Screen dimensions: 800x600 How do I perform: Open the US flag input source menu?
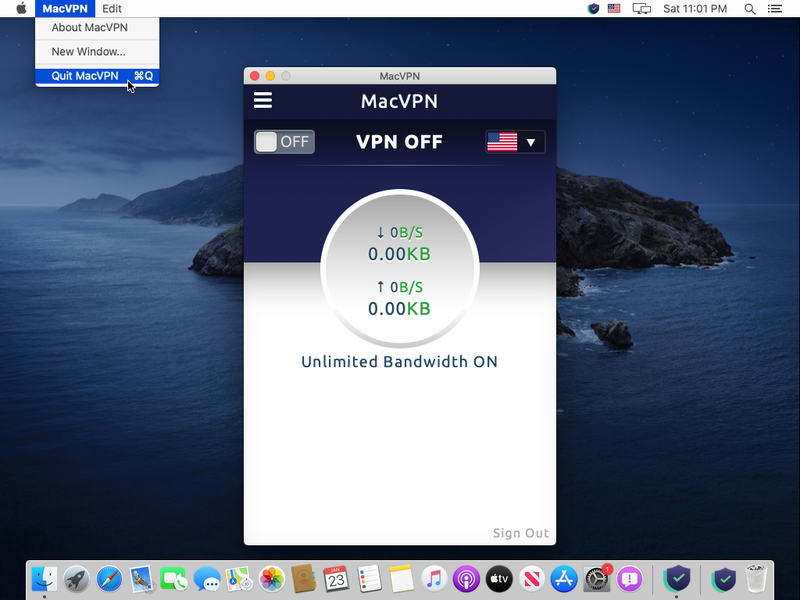point(614,9)
